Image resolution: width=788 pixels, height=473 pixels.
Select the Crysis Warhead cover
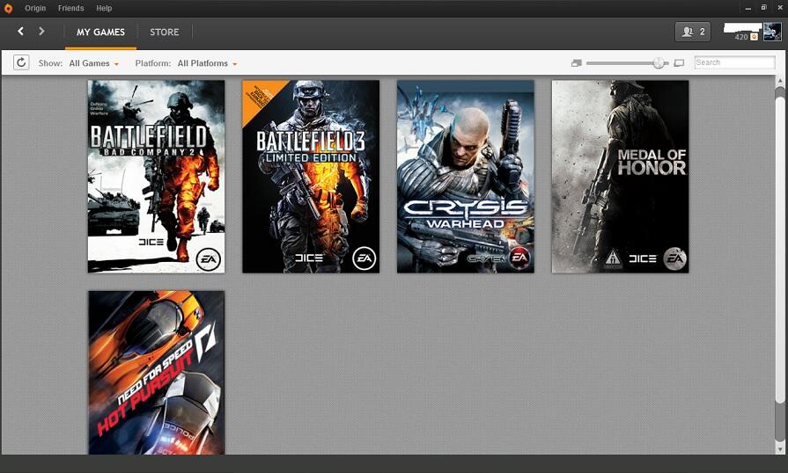[x=466, y=177]
